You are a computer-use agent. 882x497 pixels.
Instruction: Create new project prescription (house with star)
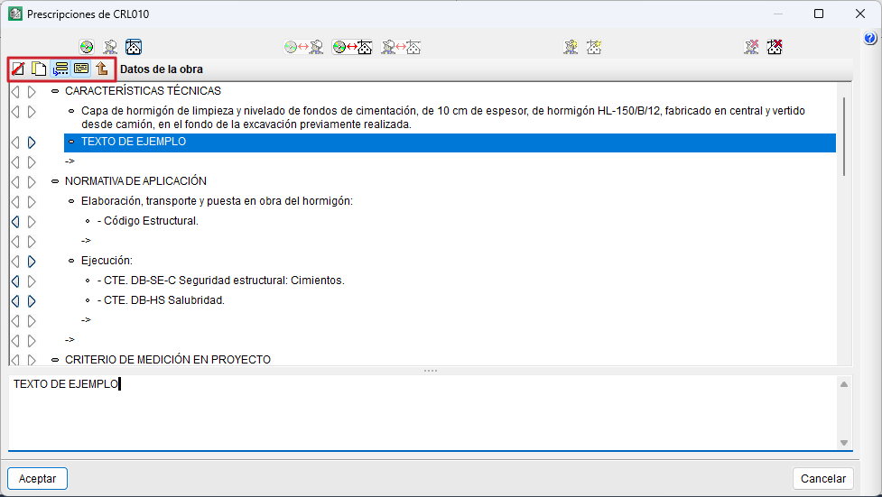(594, 47)
